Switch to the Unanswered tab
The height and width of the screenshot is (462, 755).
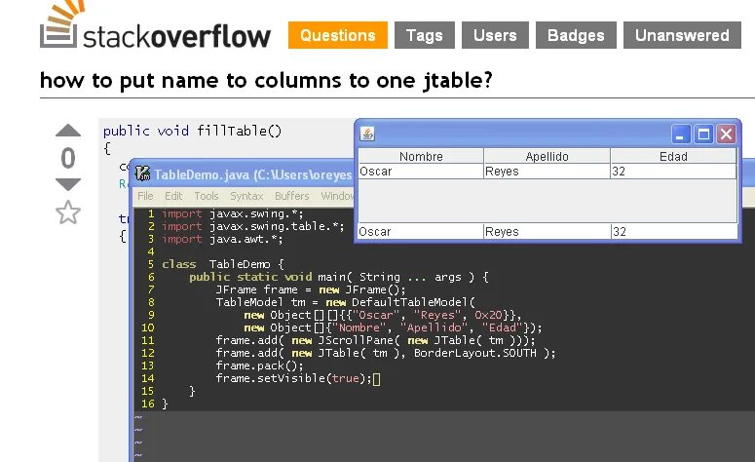pos(682,35)
